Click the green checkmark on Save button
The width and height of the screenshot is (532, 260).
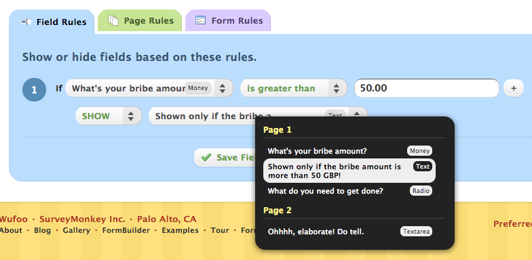[206, 157]
